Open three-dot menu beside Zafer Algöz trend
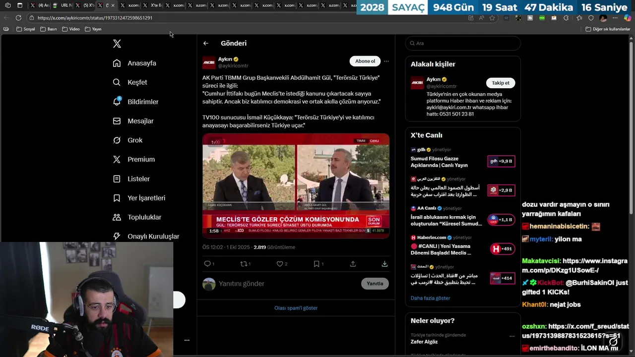This screenshot has width=635, height=357. (512, 336)
